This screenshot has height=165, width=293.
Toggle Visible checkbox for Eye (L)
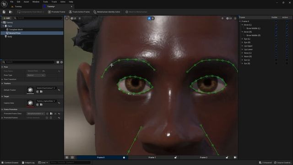276,39
